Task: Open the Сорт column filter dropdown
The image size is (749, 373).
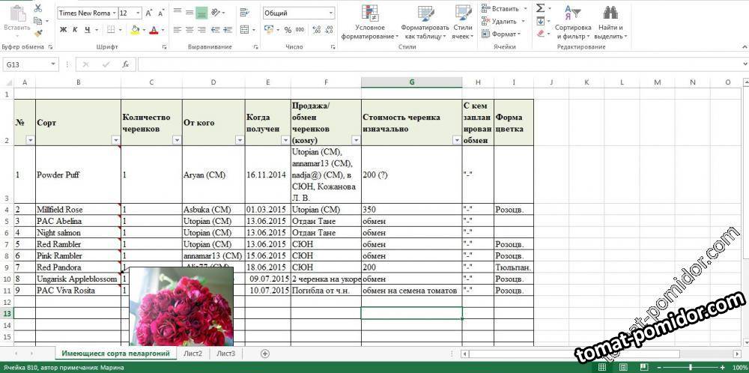Action: coord(116,140)
